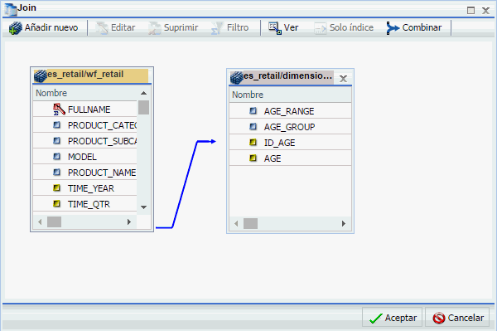
Task: Click the blue icon beside PRODUCT_NAME
Action: [57, 173]
